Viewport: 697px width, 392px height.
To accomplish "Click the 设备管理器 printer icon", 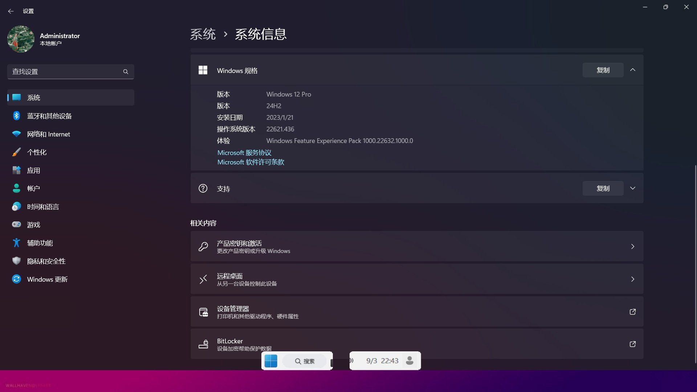I will pos(203,312).
